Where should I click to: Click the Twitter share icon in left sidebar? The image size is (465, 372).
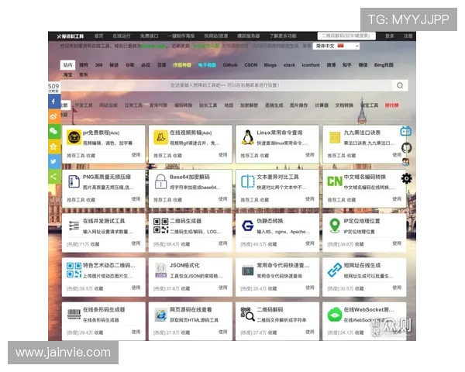[x=54, y=162]
